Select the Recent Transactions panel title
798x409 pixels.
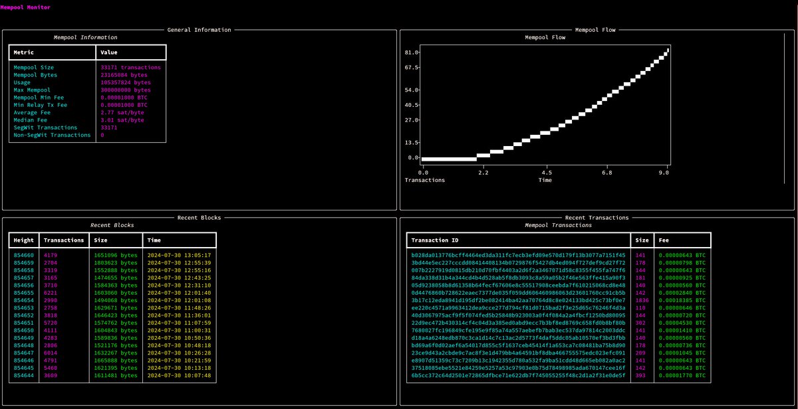click(597, 218)
